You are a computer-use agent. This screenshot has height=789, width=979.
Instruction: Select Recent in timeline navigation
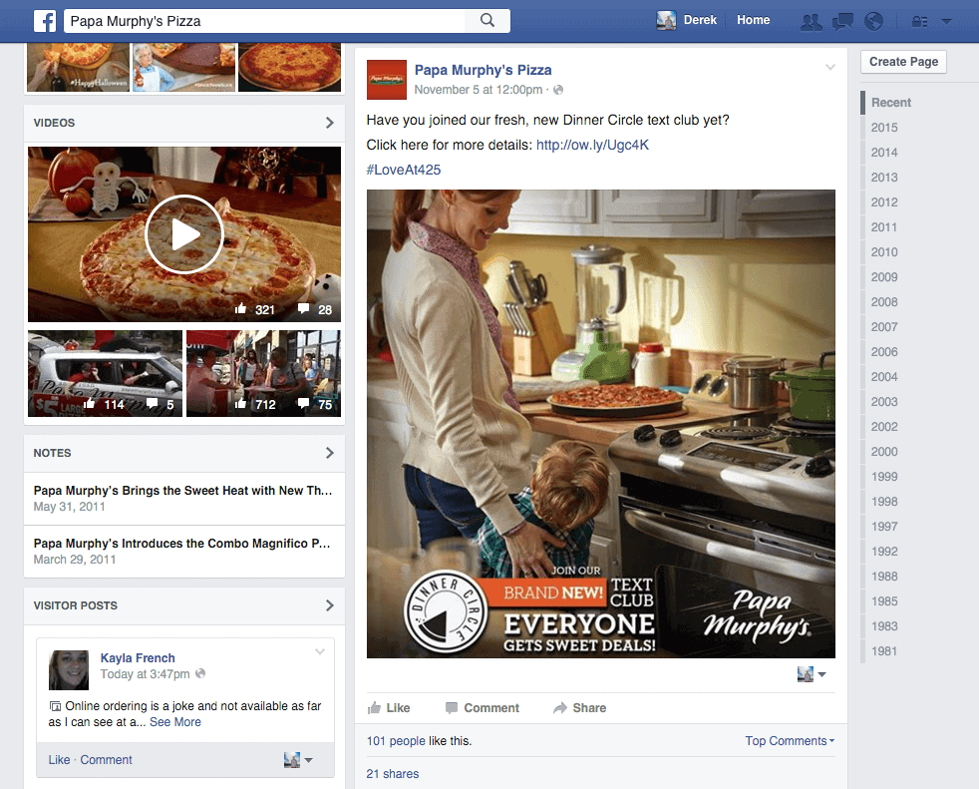(891, 103)
